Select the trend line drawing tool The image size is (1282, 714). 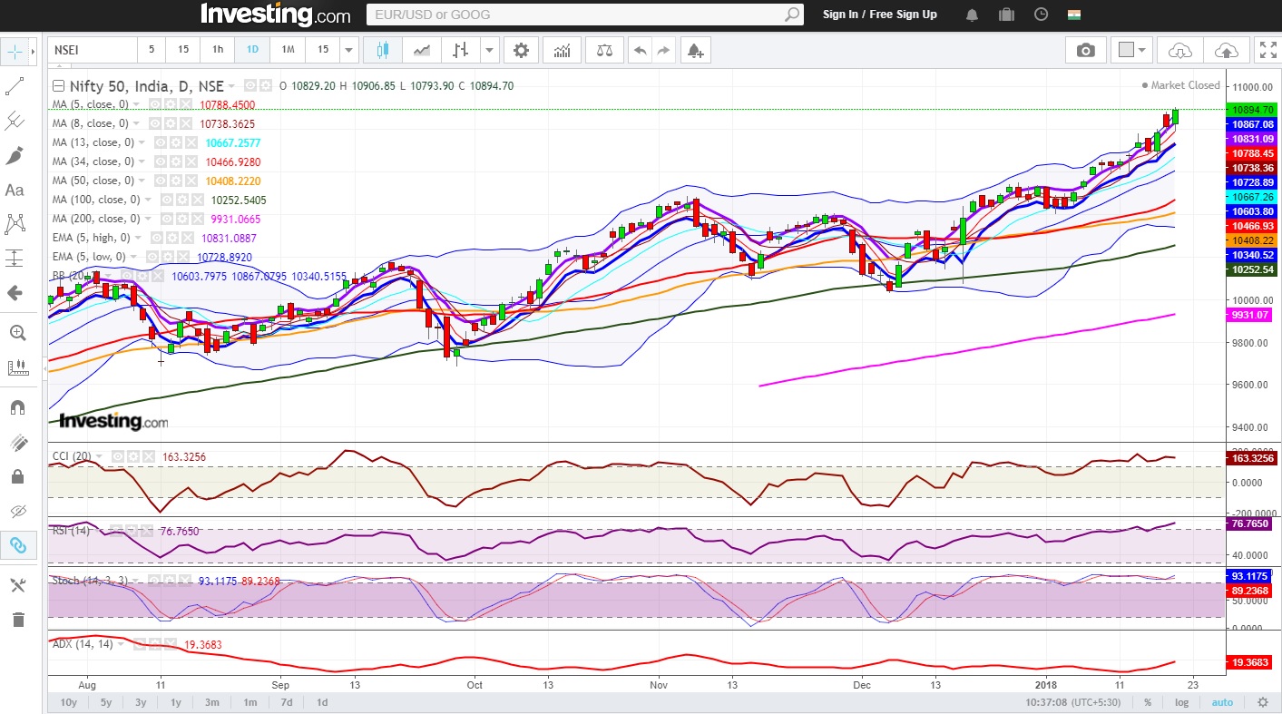15,86
